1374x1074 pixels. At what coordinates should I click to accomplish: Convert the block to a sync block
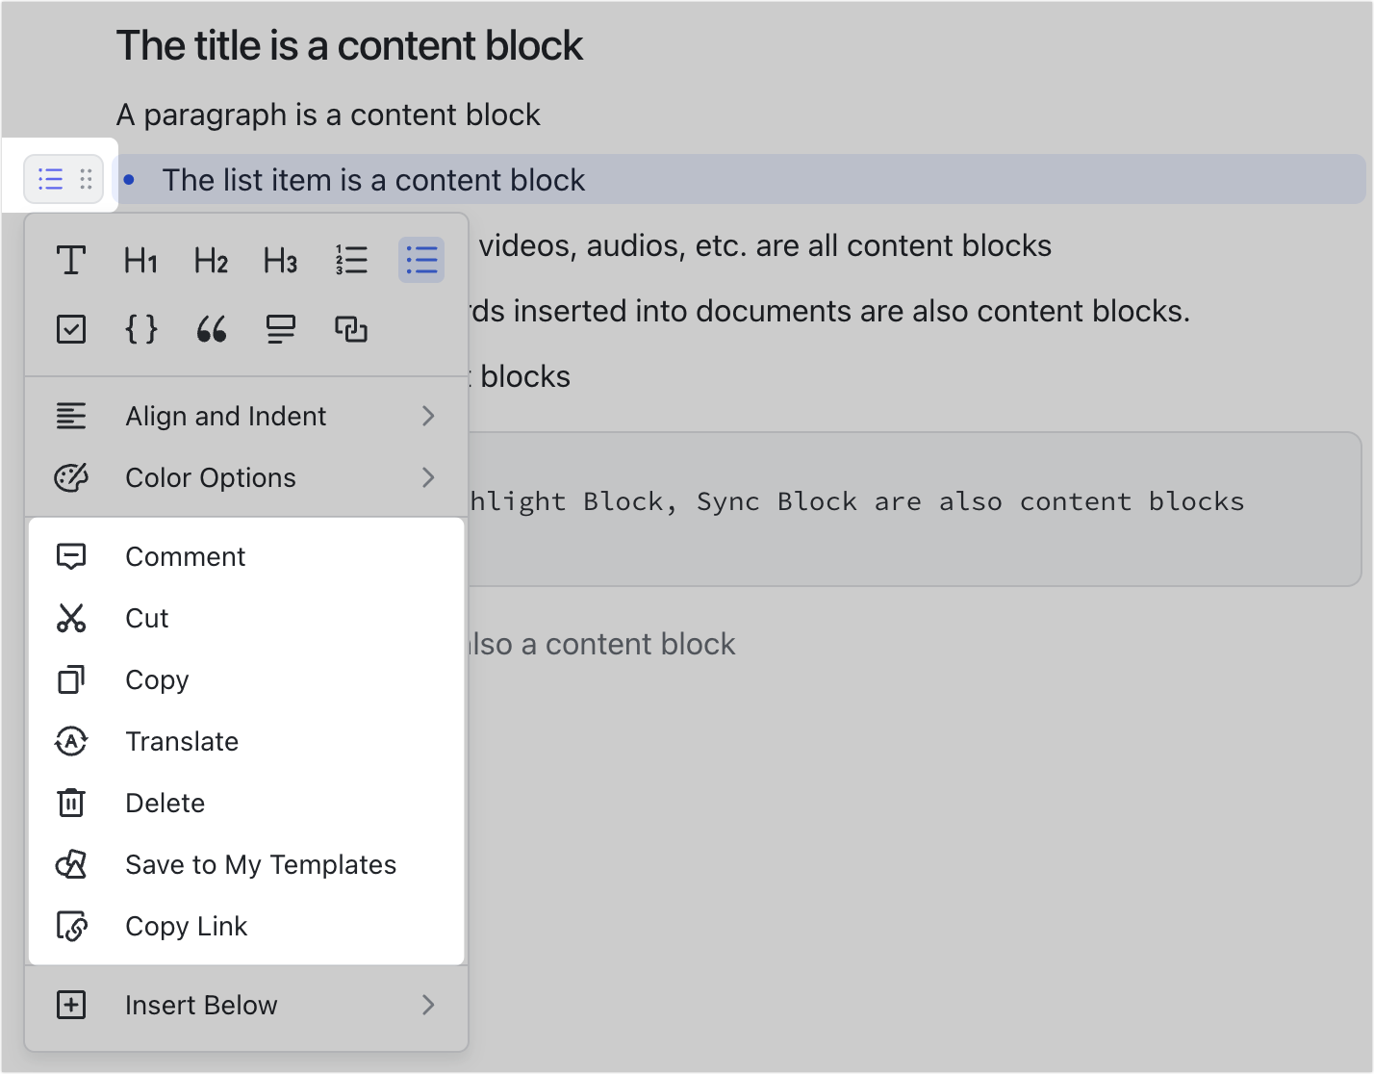[x=351, y=329]
